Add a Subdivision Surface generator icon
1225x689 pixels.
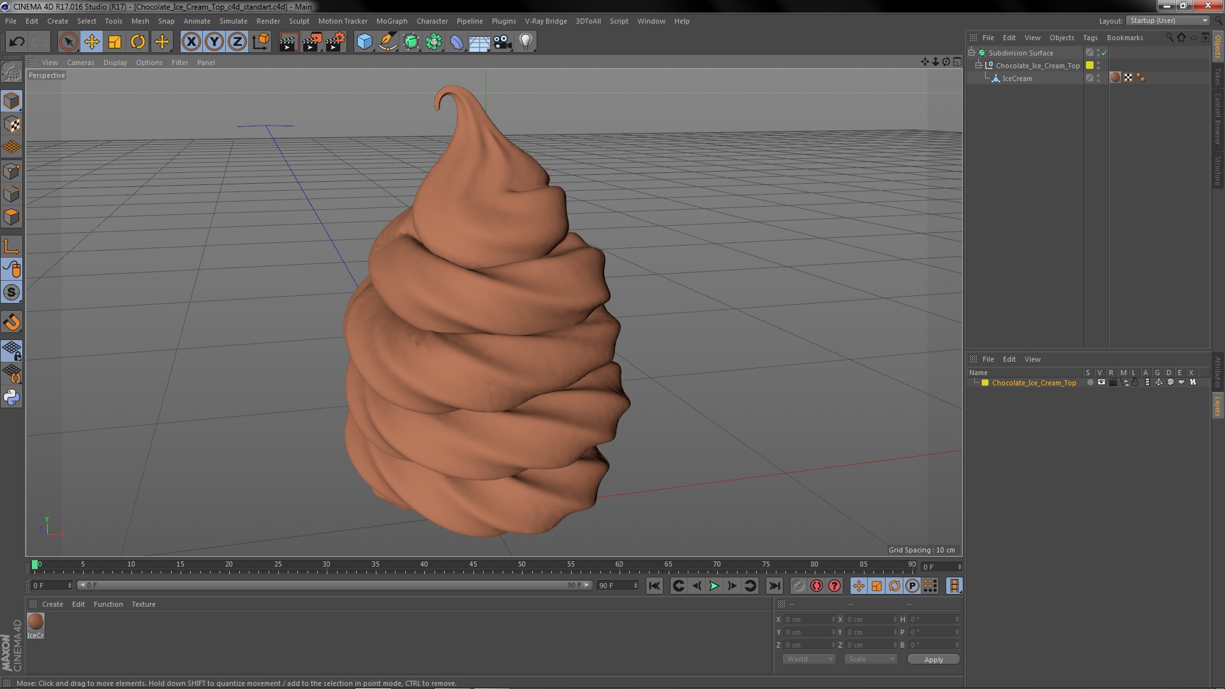tap(411, 42)
